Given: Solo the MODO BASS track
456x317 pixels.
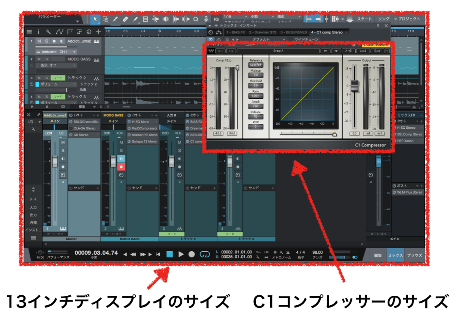Looking at the screenshot, I should (x=47, y=59).
